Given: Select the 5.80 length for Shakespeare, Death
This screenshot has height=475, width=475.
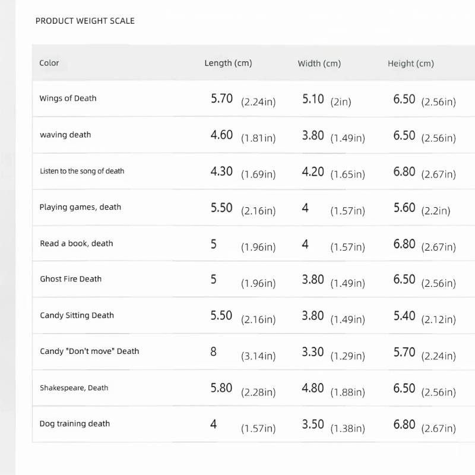Looking at the screenshot, I should point(221,388).
